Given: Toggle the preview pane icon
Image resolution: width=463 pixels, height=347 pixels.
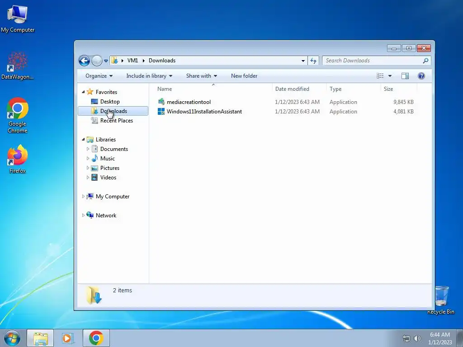Looking at the screenshot, I should (x=405, y=76).
